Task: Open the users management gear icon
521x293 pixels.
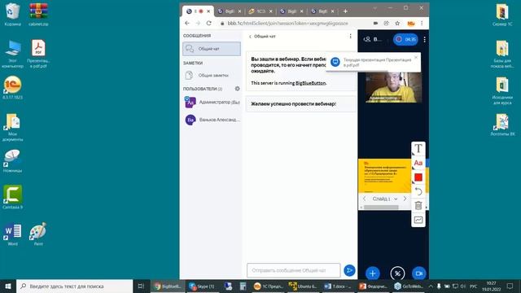Action: (237, 89)
